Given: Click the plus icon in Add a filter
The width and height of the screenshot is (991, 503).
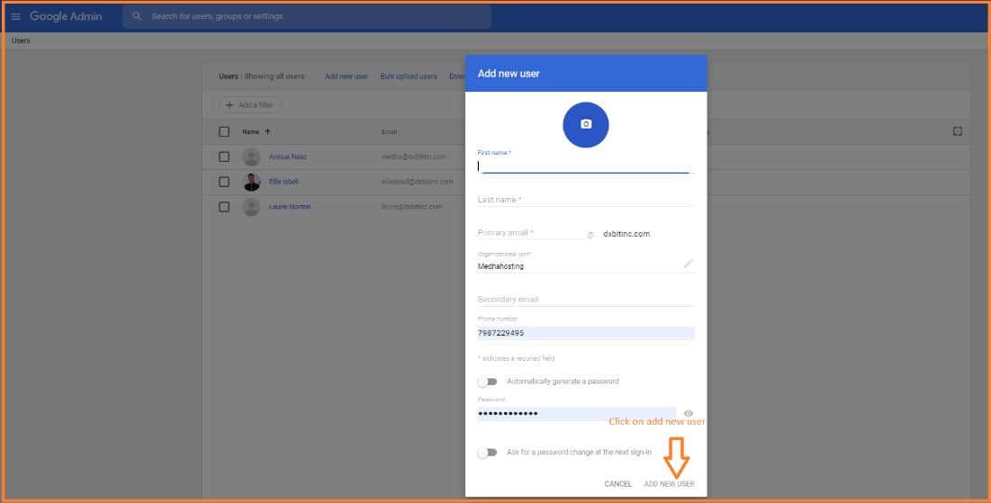Looking at the screenshot, I should 230,105.
